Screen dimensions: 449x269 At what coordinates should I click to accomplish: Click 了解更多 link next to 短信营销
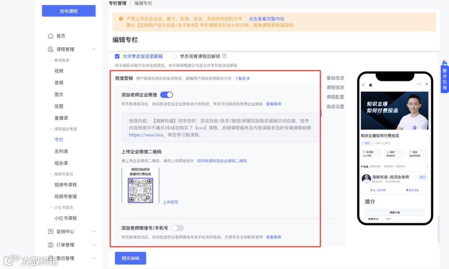coord(242,78)
